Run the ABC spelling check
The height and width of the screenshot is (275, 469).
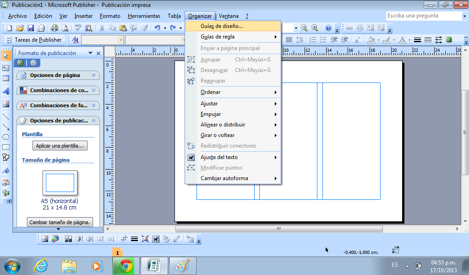pos(78,28)
